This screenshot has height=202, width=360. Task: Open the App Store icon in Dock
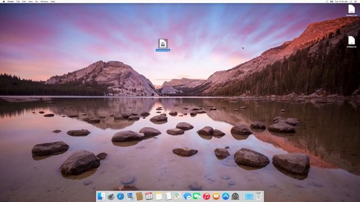pyautogui.click(x=226, y=196)
